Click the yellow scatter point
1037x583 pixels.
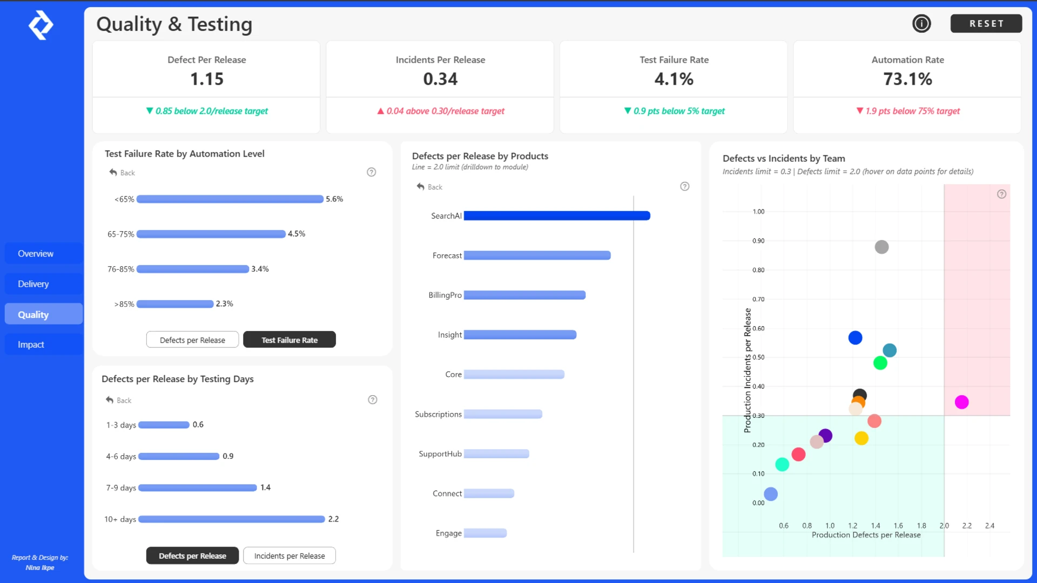[x=861, y=438]
